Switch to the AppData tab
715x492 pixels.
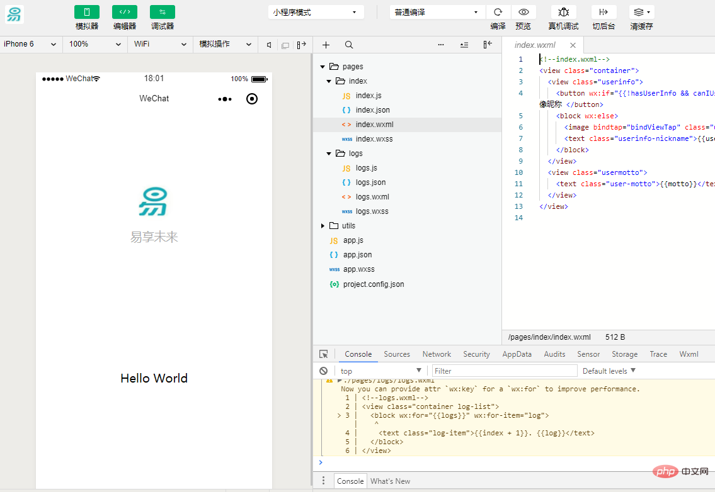pyautogui.click(x=517, y=354)
